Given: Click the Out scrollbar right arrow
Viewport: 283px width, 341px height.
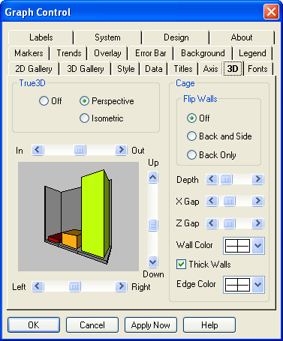Looking at the screenshot, I should pos(121,150).
